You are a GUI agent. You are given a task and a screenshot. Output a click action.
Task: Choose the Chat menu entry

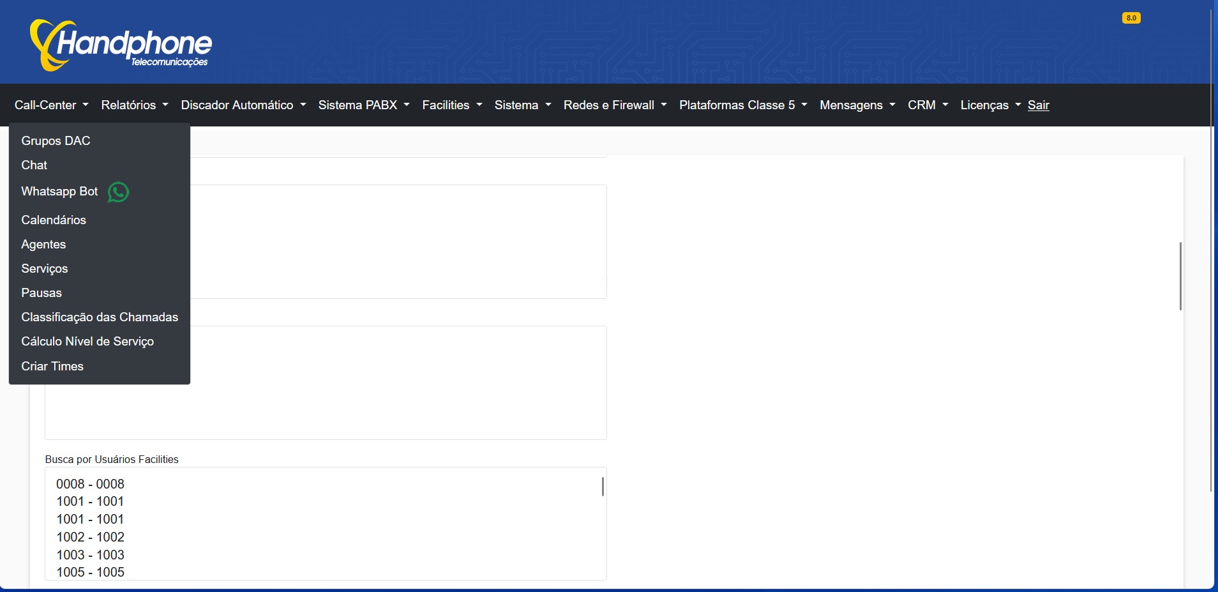(x=34, y=165)
